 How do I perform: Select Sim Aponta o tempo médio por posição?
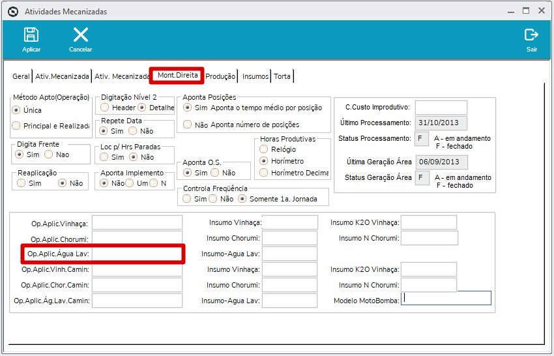pos(187,108)
